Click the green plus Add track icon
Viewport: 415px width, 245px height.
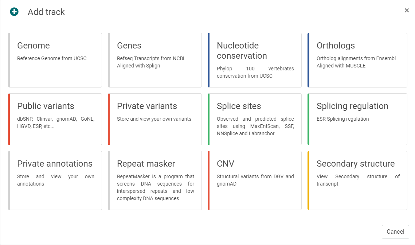click(x=14, y=12)
